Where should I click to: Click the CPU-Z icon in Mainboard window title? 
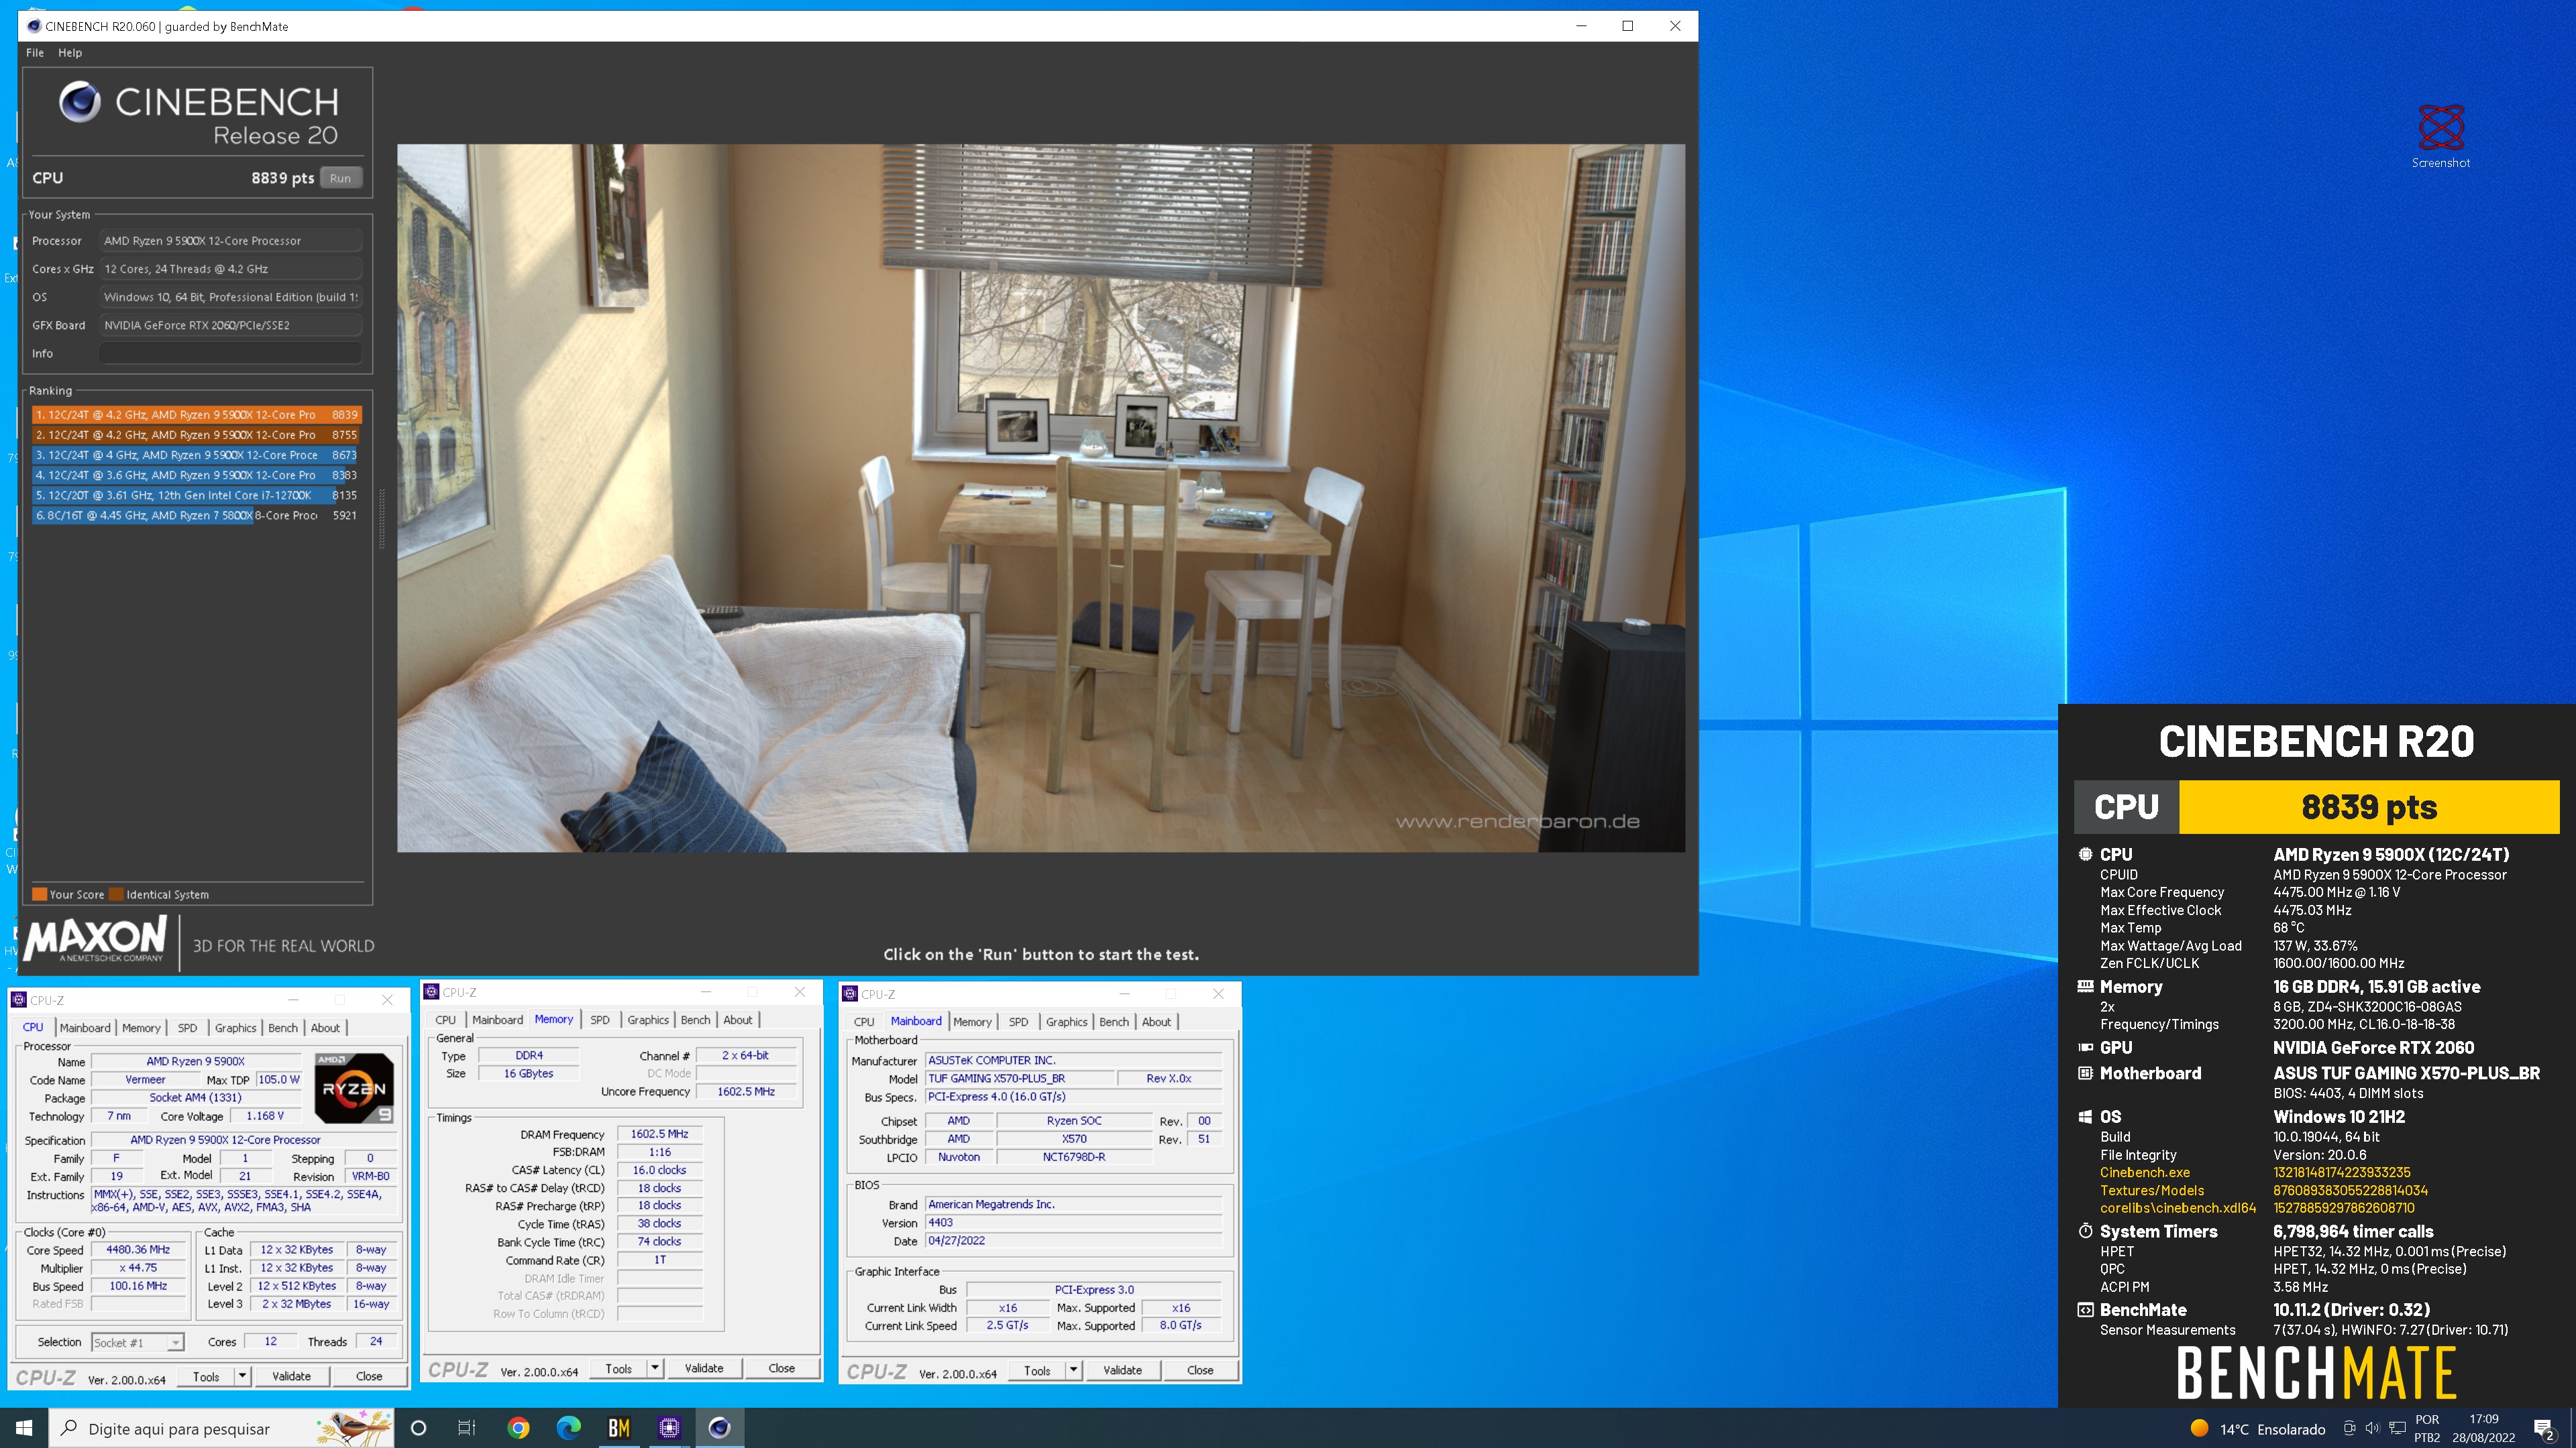(850, 993)
